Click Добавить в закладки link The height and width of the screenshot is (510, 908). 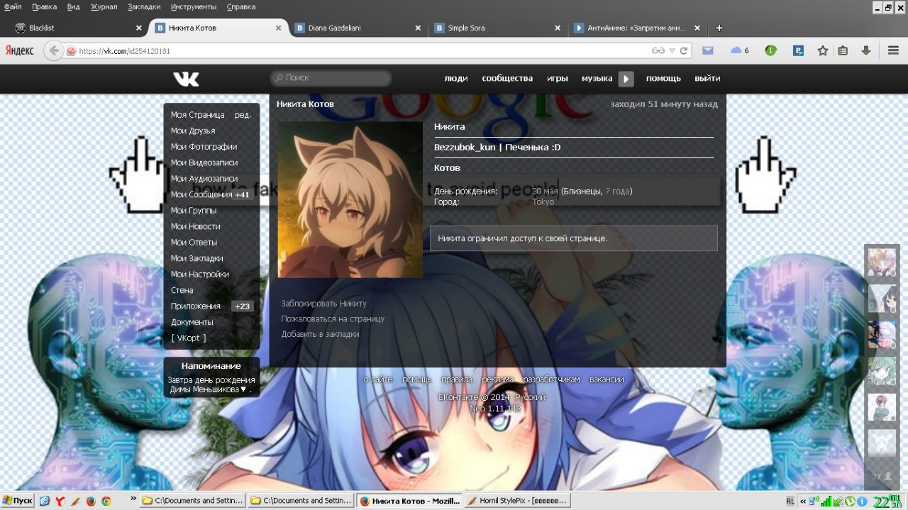321,334
